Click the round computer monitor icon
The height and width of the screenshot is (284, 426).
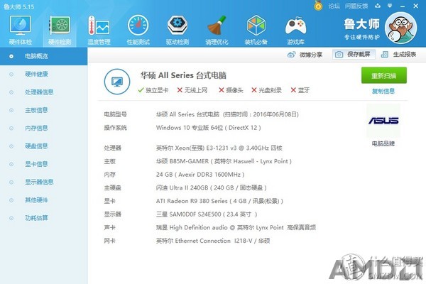[x=117, y=82]
